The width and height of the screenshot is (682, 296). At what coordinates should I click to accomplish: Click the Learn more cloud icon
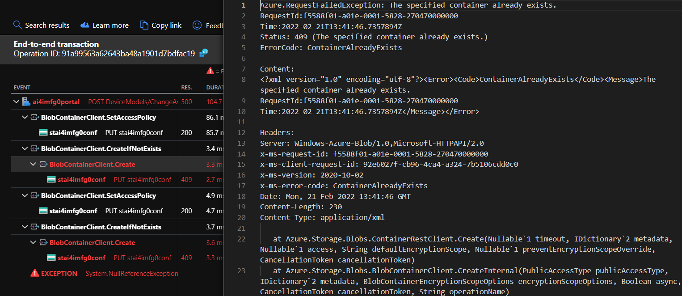(x=85, y=25)
